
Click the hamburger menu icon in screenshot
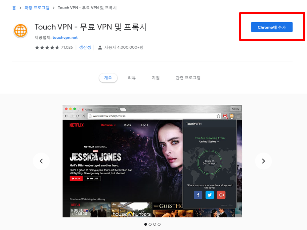pyautogui.click(x=238, y=116)
